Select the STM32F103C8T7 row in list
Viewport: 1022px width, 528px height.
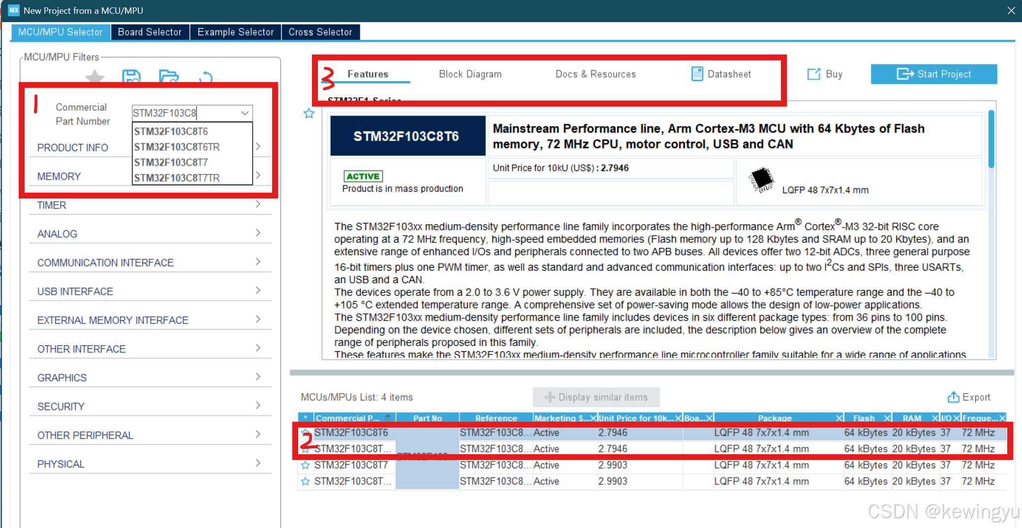(652, 465)
